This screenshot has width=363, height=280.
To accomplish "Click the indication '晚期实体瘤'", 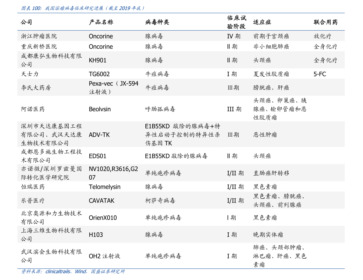I will click(x=268, y=235).
